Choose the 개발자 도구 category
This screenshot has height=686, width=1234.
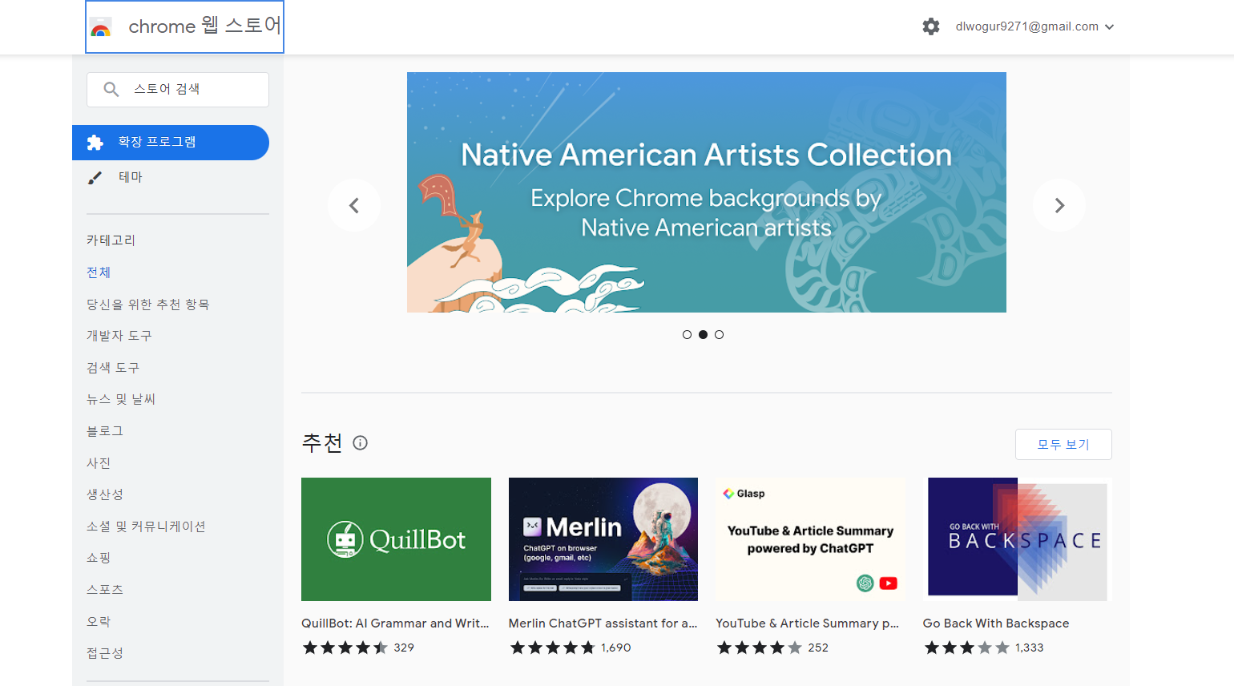pyautogui.click(x=119, y=336)
